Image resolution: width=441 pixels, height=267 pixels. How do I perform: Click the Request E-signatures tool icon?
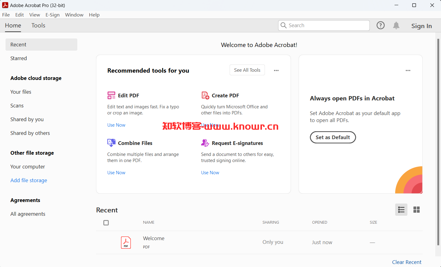tap(205, 143)
